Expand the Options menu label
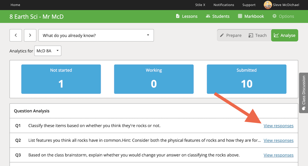308x166 pixels. [x=286, y=16]
